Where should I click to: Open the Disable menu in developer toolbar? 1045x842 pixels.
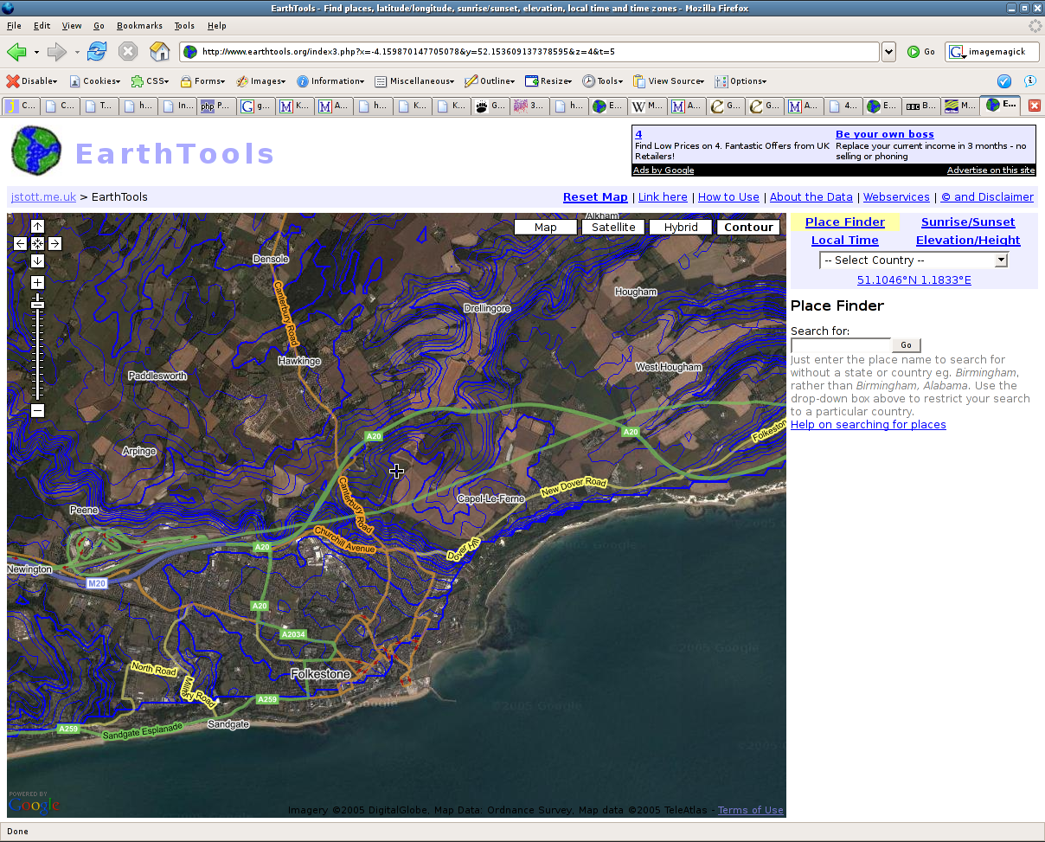pyautogui.click(x=32, y=81)
